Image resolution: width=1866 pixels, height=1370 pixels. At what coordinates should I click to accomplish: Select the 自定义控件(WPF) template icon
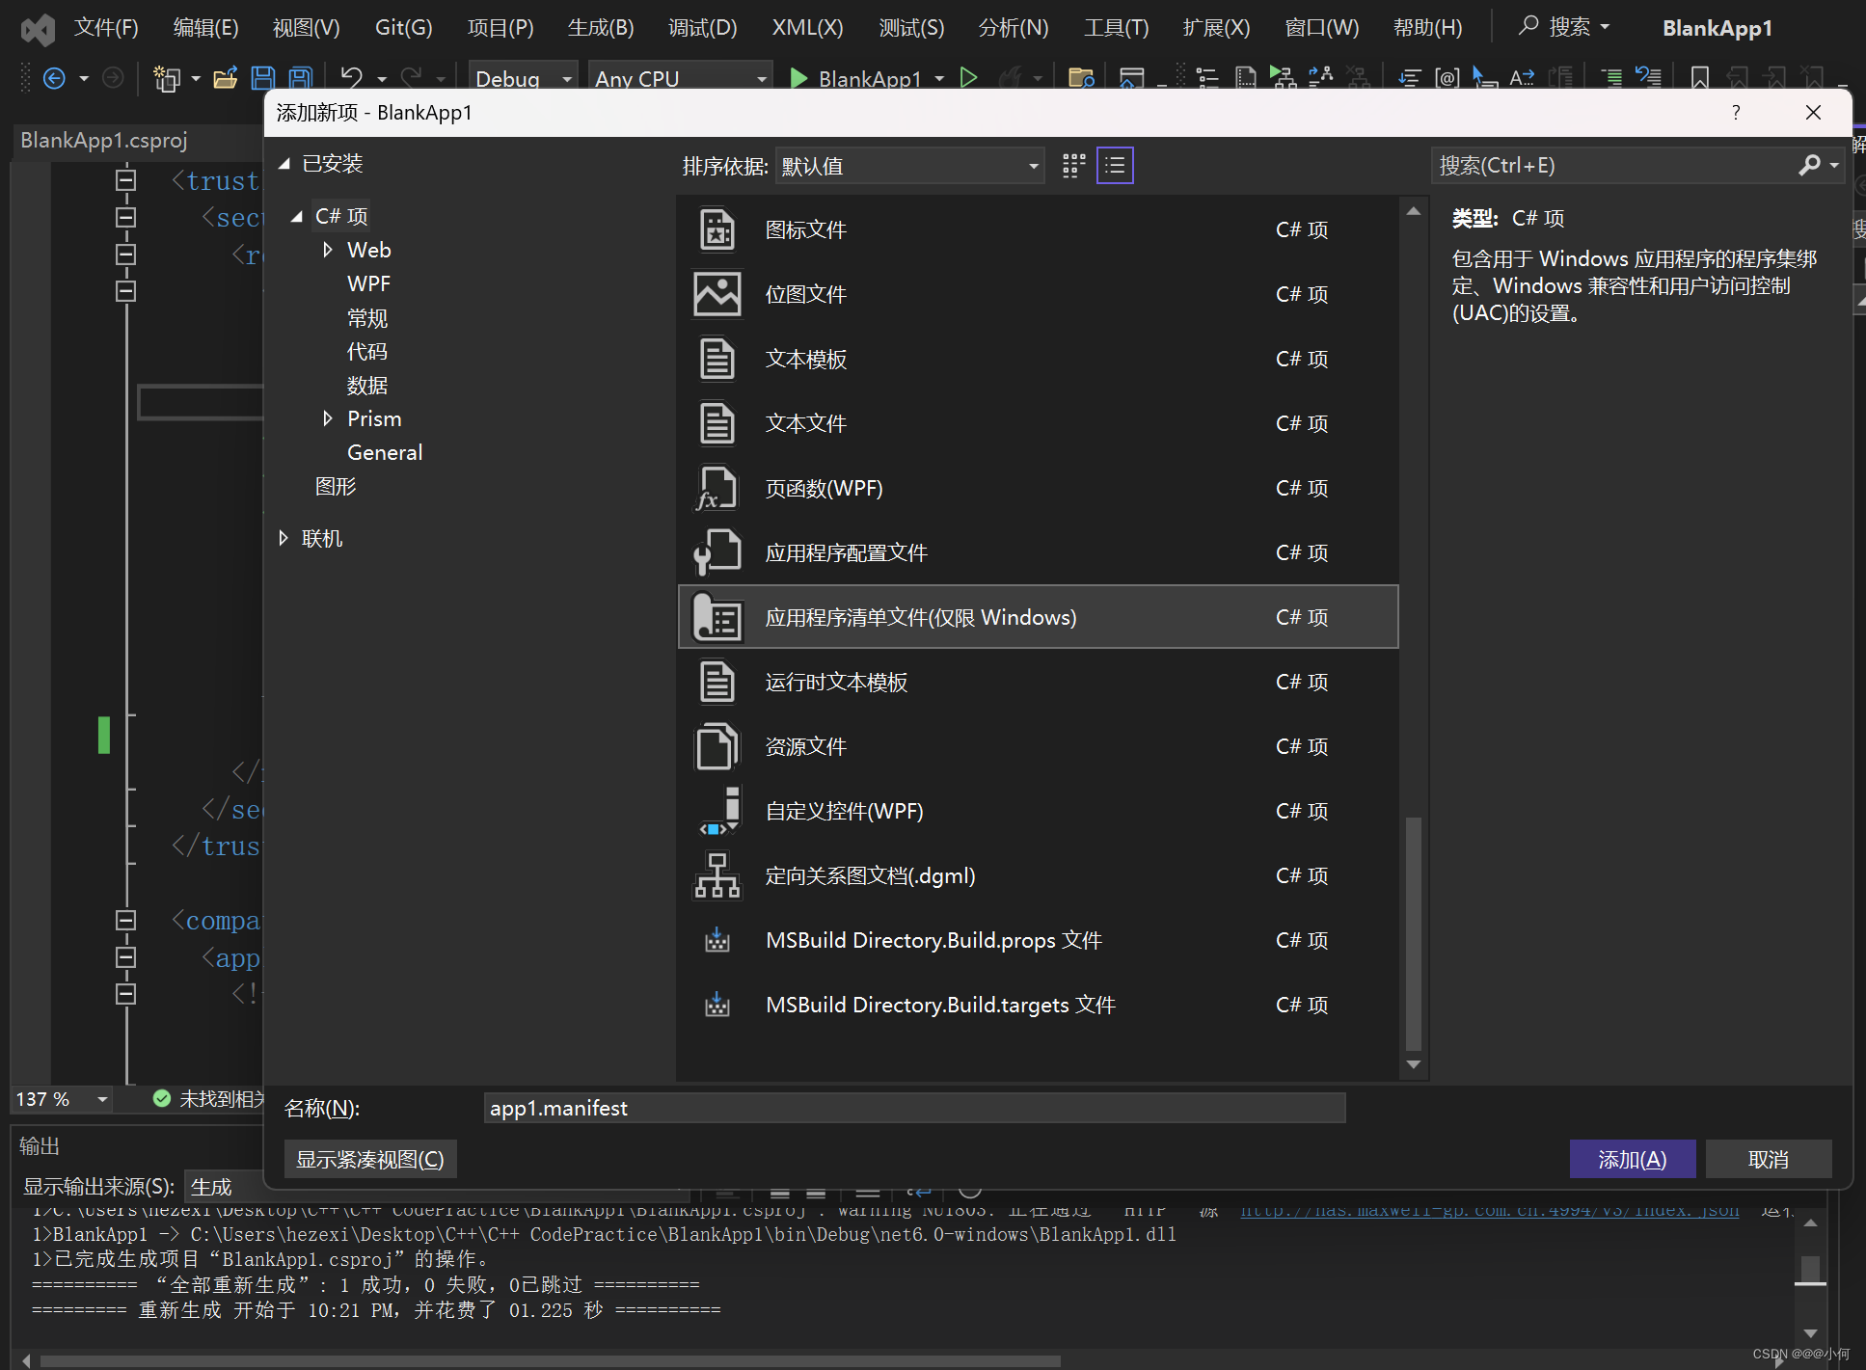(x=719, y=811)
